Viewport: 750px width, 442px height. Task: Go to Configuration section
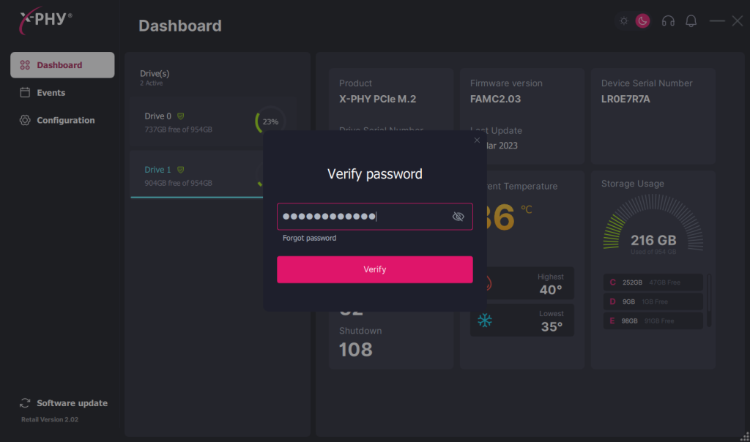[65, 120]
